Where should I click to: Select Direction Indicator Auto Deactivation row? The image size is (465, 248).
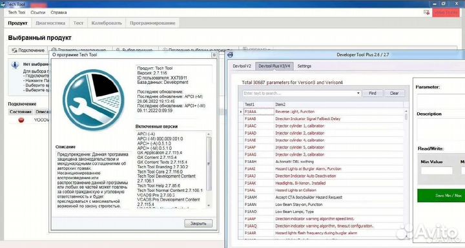[321, 176]
